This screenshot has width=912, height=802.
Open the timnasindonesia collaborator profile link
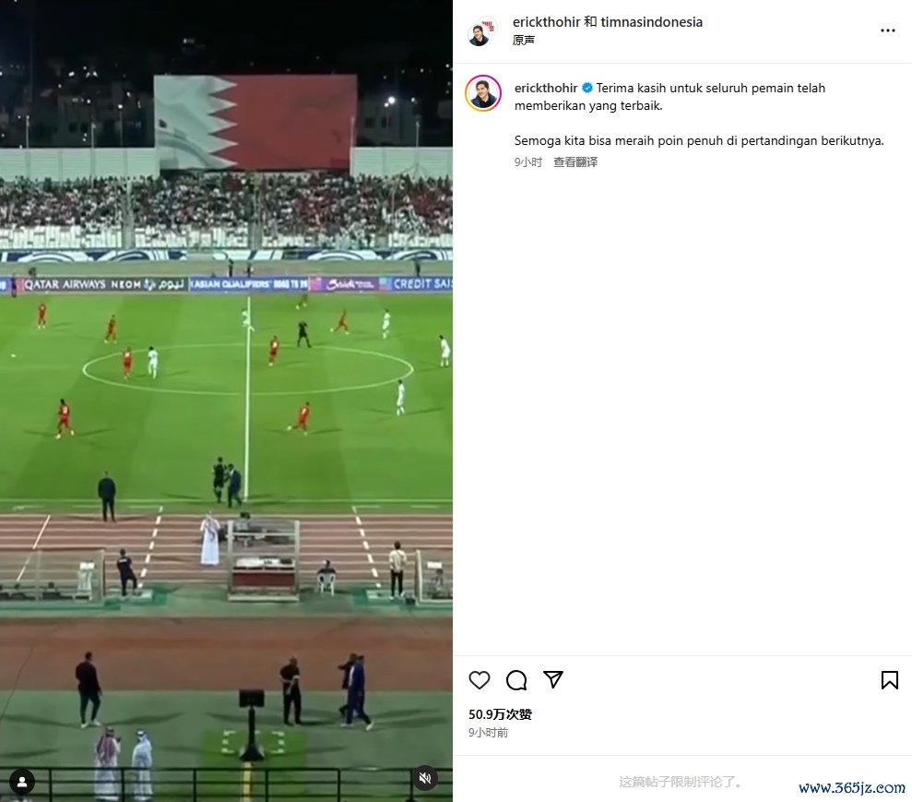(x=651, y=22)
